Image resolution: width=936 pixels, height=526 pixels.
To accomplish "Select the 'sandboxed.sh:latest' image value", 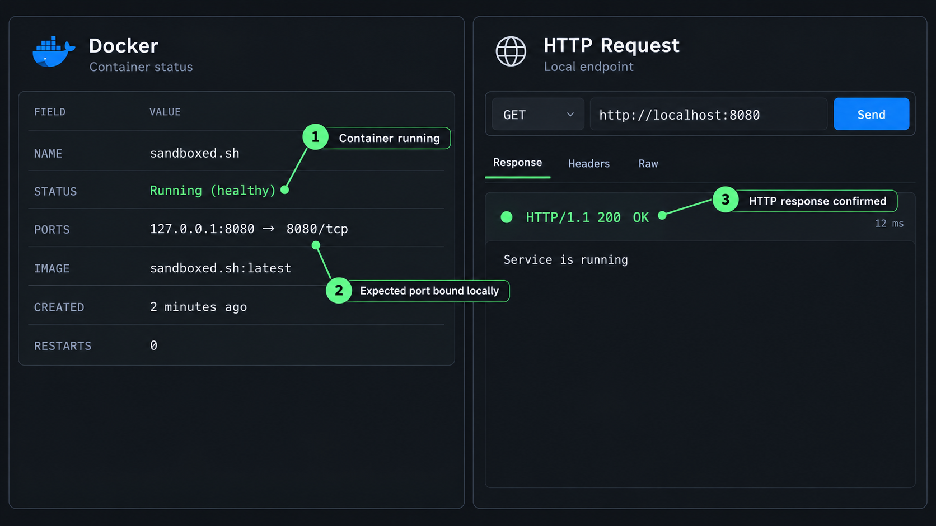I will pyautogui.click(x=221, y=268).
